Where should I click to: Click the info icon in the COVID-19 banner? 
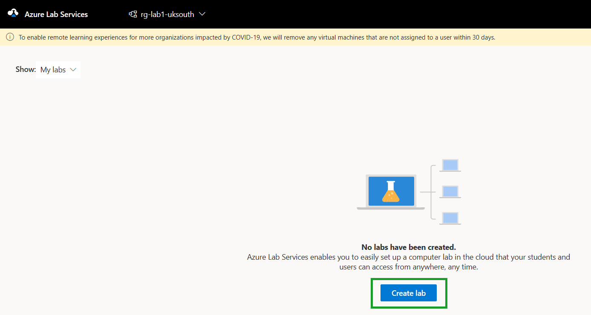click(x=10, y=37)
